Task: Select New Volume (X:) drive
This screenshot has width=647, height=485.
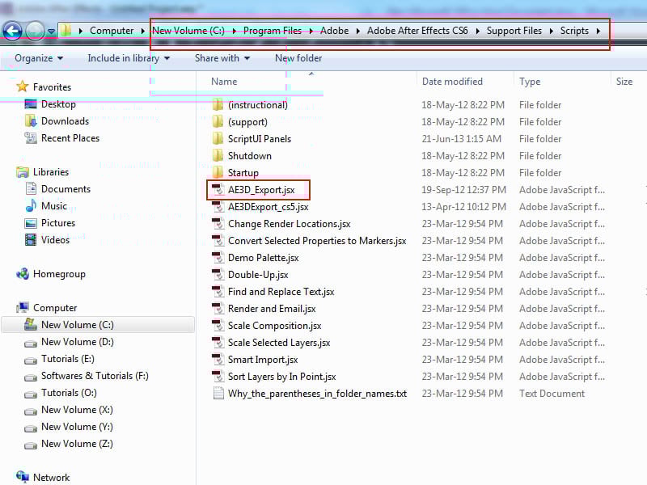Action: (x=77, y=410)
